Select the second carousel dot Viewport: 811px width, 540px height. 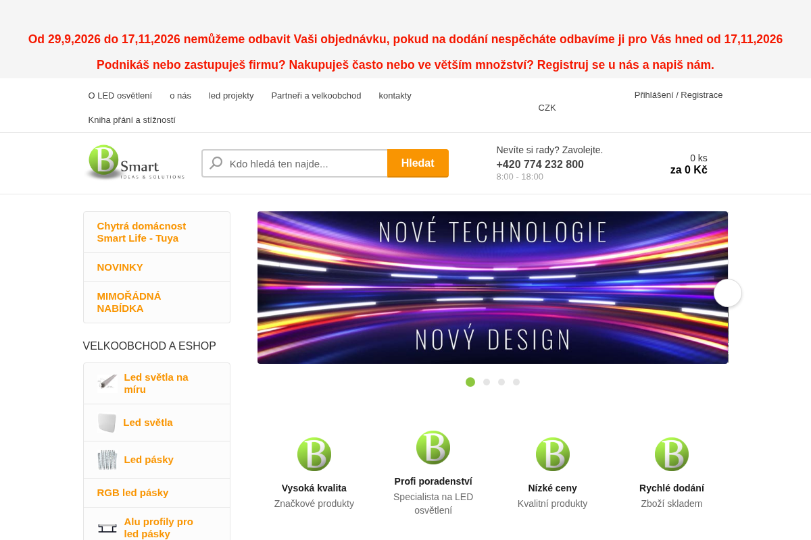[x=487, y=382]
